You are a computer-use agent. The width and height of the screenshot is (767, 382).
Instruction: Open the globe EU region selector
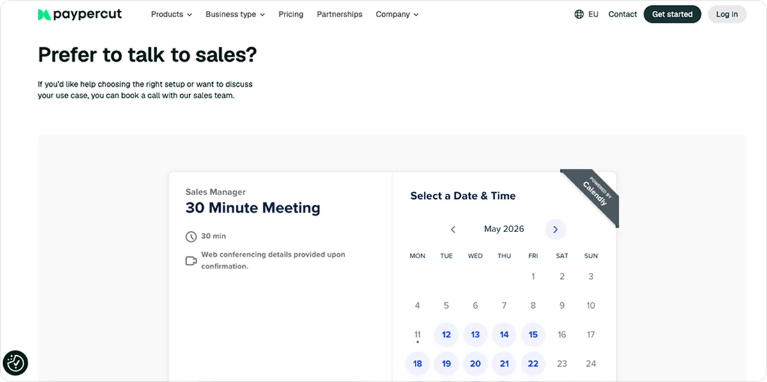click(586, 14)
